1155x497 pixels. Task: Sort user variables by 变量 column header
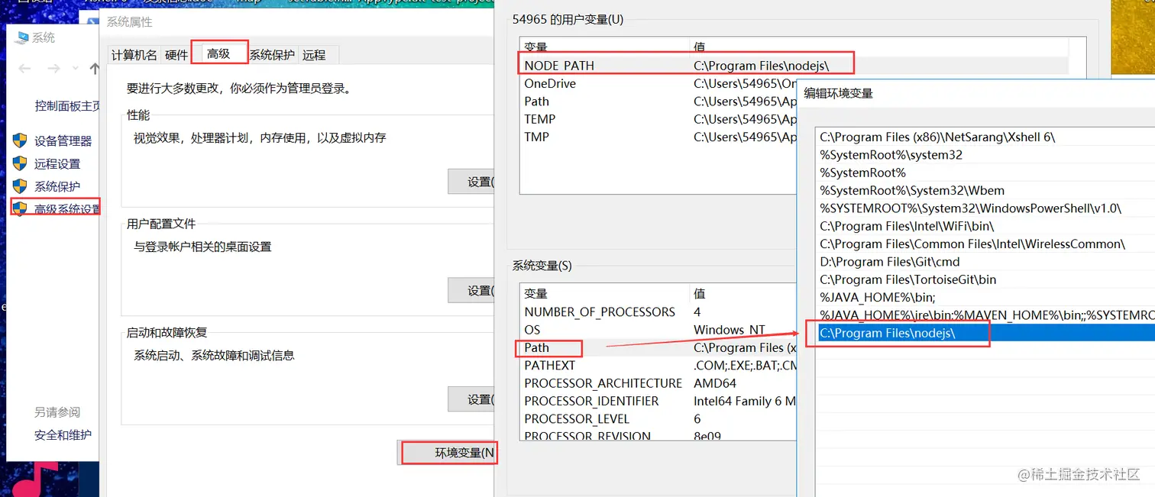(x=604, y=47)
